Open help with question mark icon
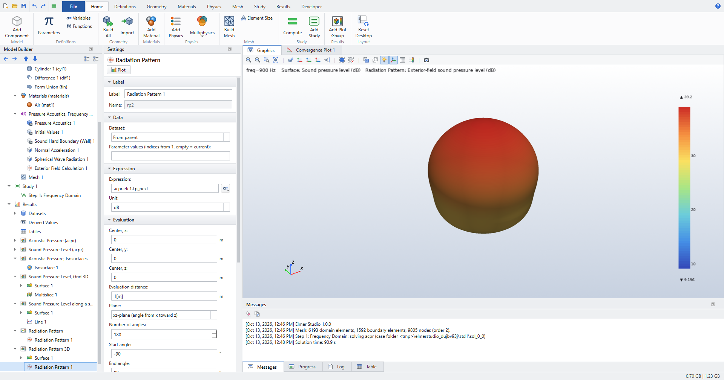This screenshot has height=380, width=724. coord(718,6)
